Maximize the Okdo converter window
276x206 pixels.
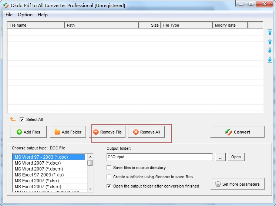[x=251, y=4]
